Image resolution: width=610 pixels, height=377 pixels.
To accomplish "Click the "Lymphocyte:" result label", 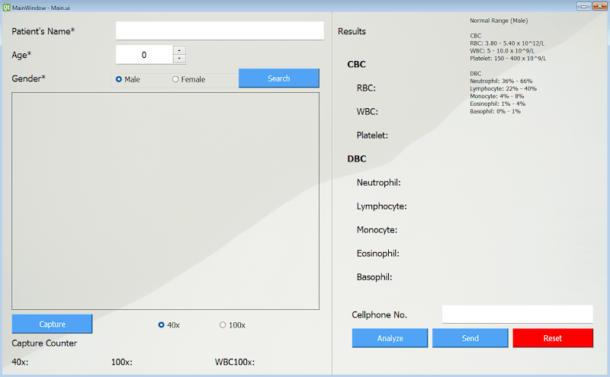I will click(x=382, y=206).
